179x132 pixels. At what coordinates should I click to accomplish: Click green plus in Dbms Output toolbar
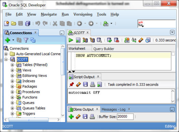pos(71,117)
